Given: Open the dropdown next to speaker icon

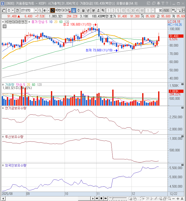Looking at the screenshot, I should pos(48,10).
